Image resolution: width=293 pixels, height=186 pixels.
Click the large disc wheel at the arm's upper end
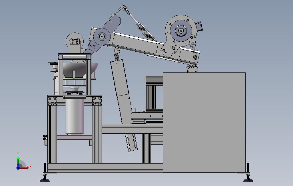[x=181, y=31]
